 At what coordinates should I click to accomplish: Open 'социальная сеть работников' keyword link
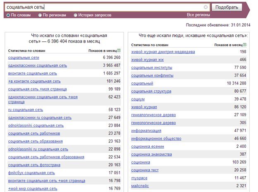pos(34,134)
